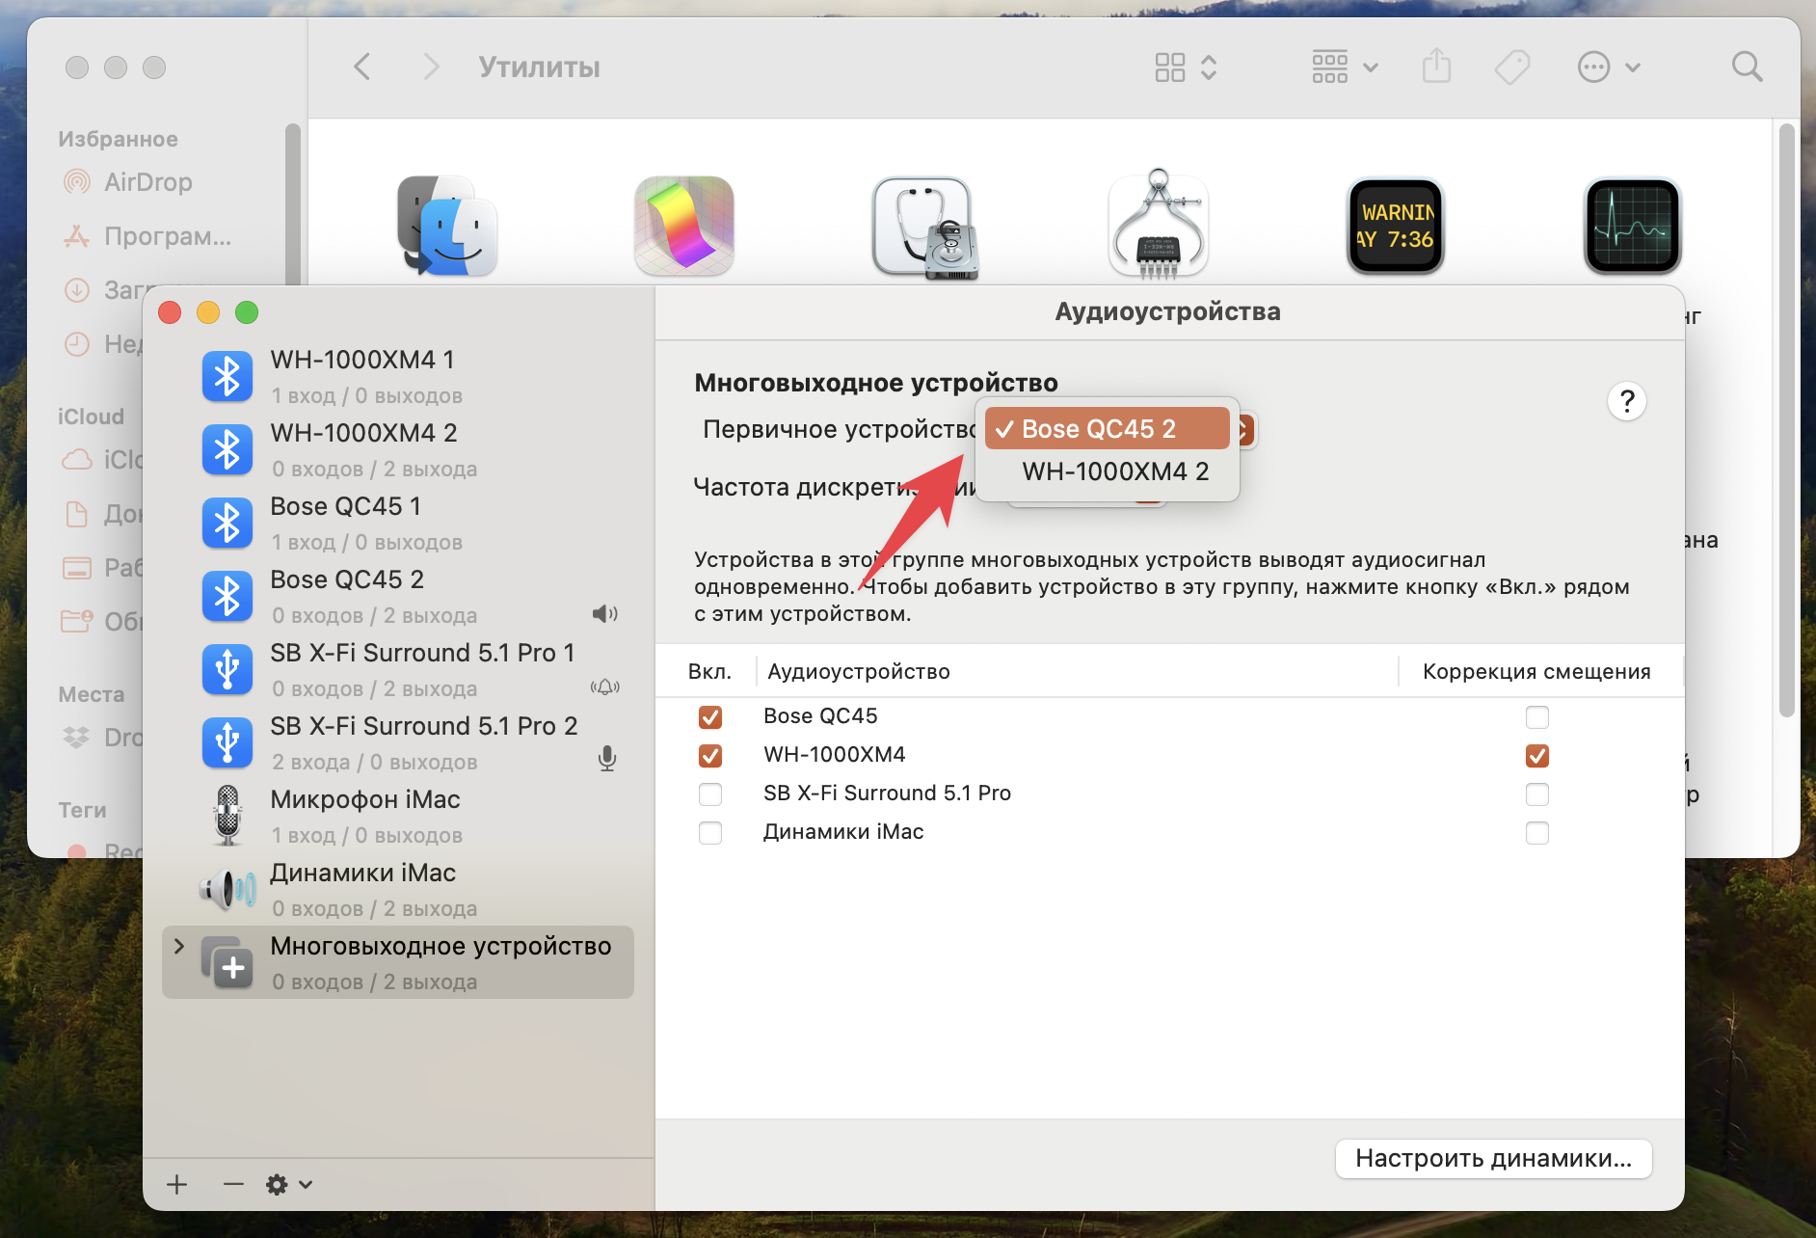
Task: Click the input microphone indicator on SB X-Fi Surround 5.1 Pro 2
Action: [x=607, y=760]
